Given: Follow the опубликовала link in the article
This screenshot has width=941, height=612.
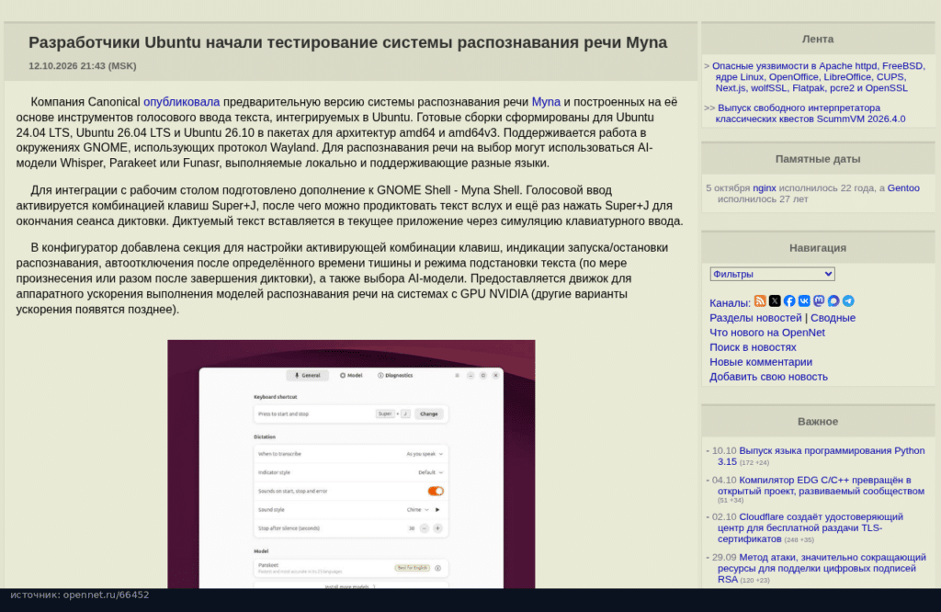Looking at the screenshot, I should tap(181, 102).
